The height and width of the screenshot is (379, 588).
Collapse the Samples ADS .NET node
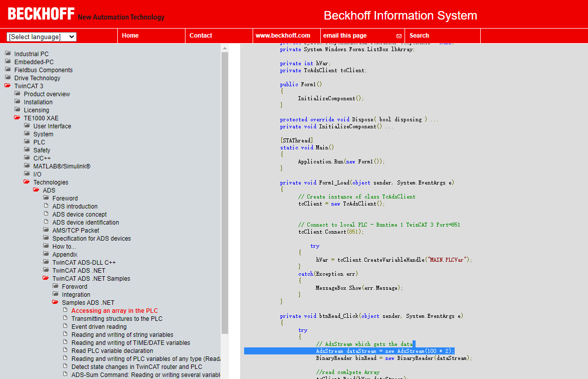55,302
